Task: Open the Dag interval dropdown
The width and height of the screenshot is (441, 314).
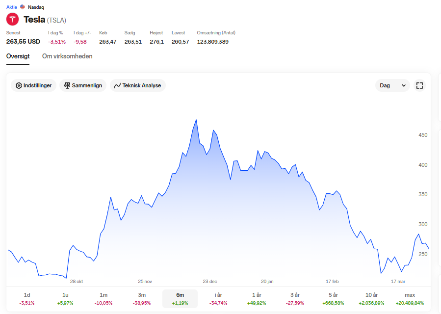Action: point(392,85)
